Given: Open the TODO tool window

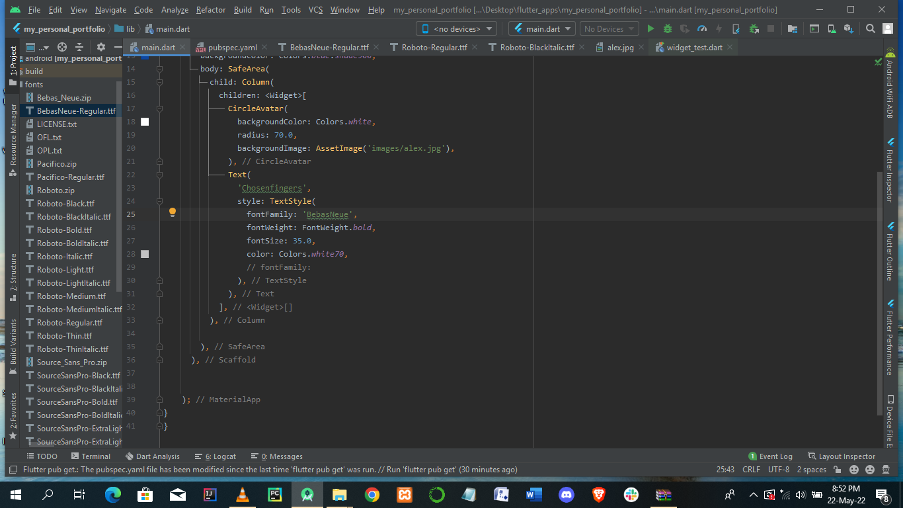Looking at the screenshot, I should pos(42,456).
